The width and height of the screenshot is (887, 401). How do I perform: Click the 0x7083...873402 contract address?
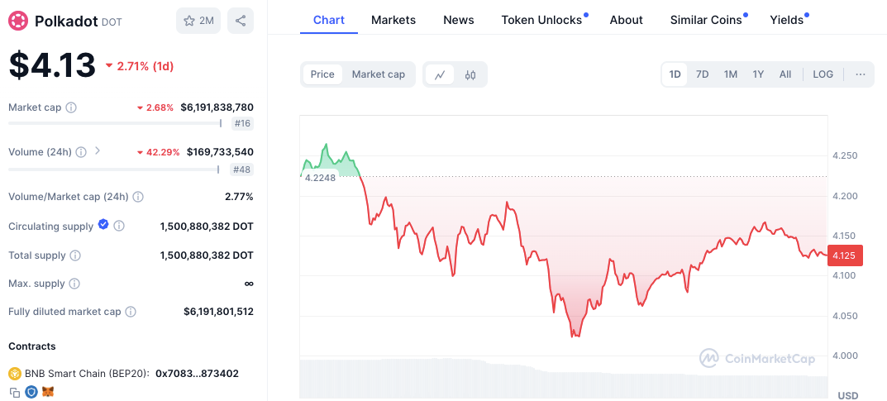197,374
